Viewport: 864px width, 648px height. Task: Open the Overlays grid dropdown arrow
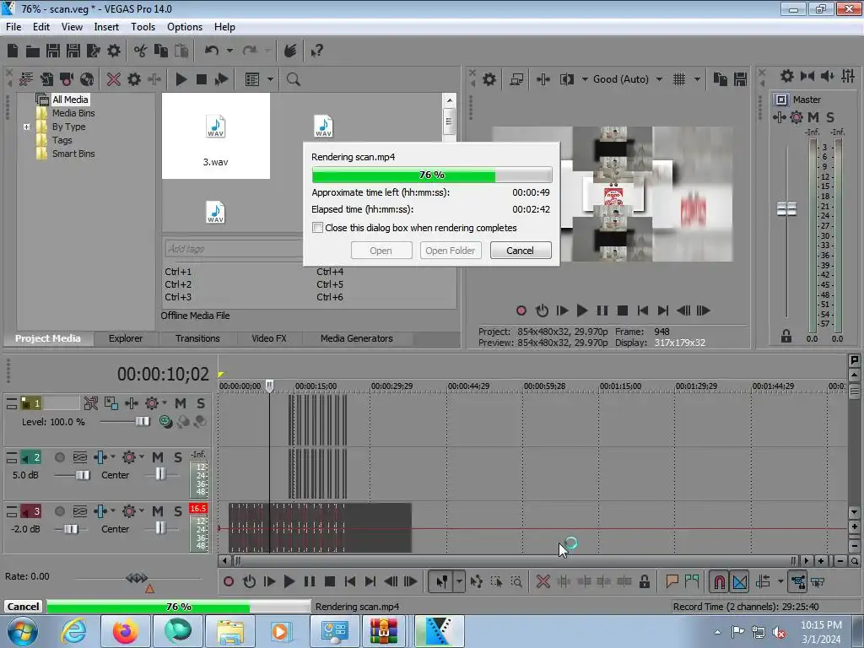point(697,79)
